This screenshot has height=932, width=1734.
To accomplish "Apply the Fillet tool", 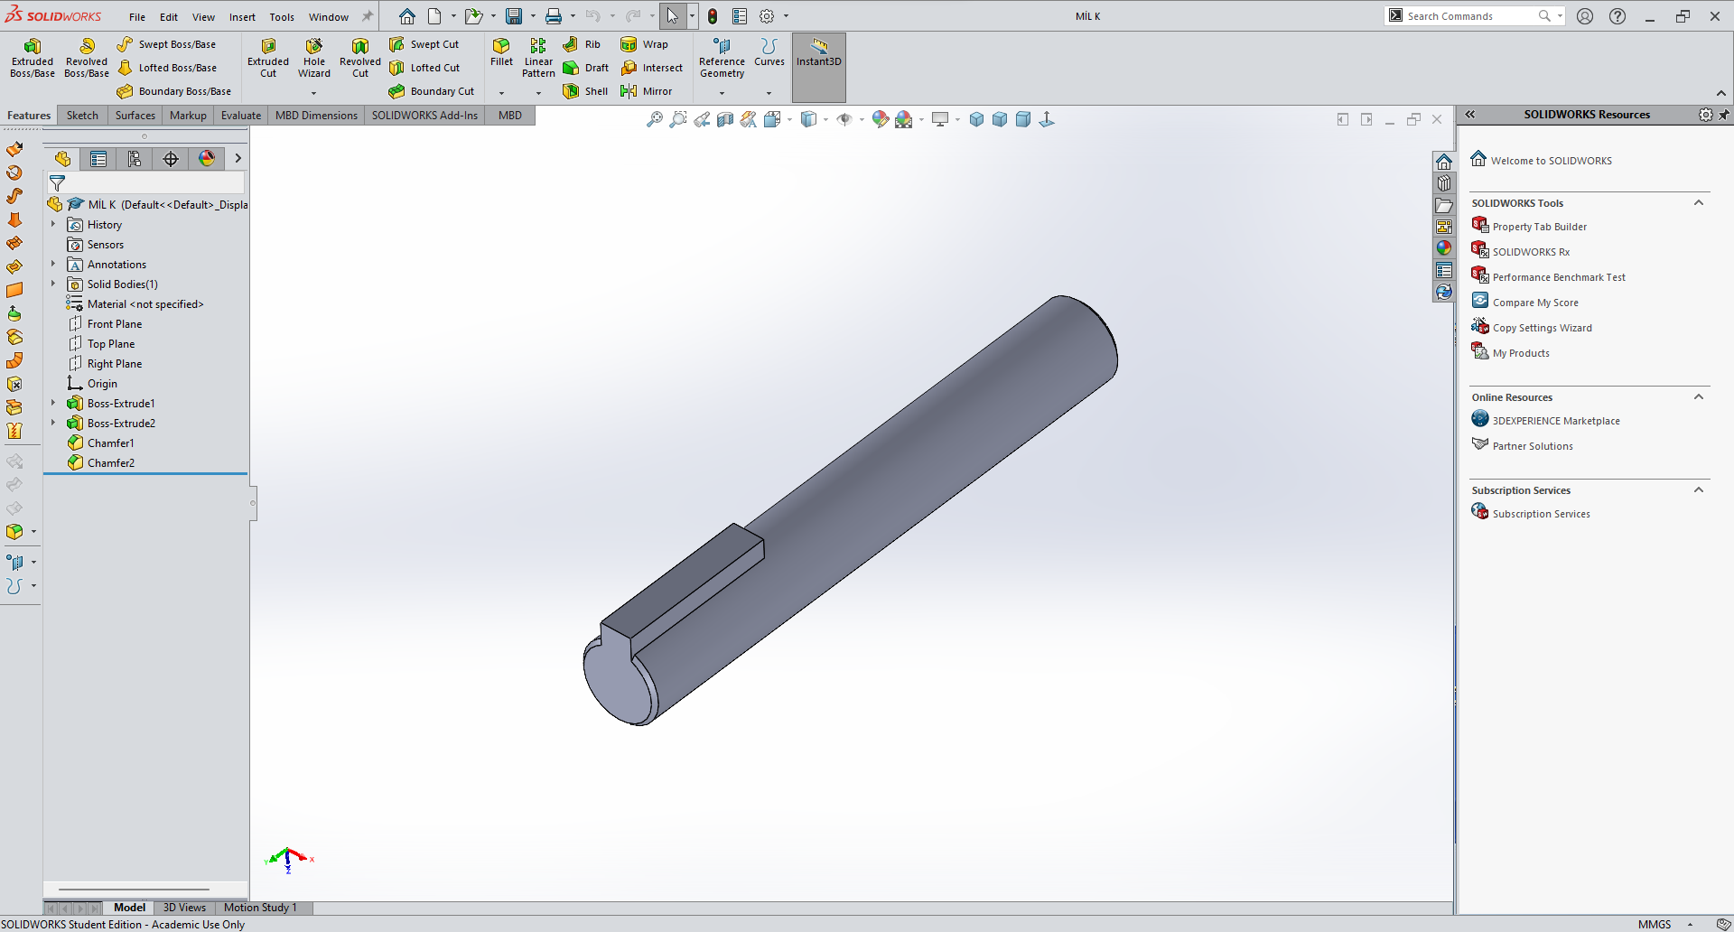I will coord(501,52).
